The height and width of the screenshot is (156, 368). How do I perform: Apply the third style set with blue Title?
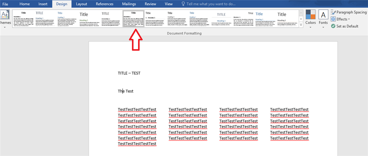pos(67,19)
